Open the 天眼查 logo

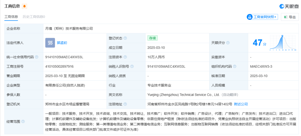pos(289,6)
